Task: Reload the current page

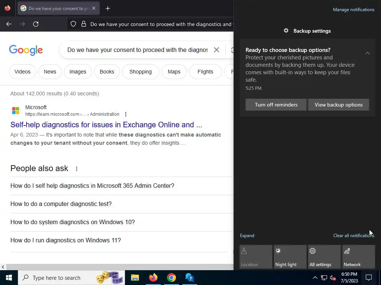Action: pyautogui.click(x=36, y=24)
